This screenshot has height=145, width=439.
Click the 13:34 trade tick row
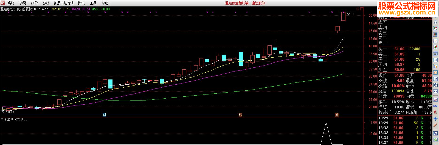click(x=405, y=138)
